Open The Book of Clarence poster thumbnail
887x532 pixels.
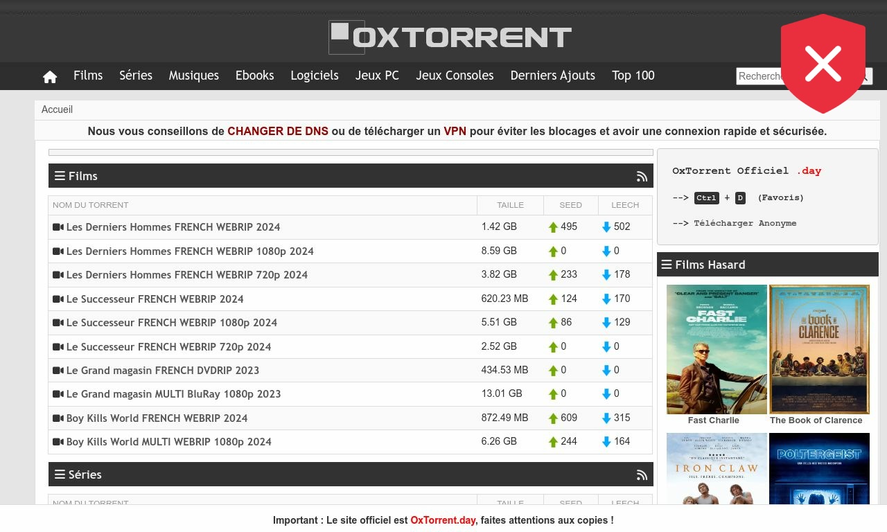819,349
